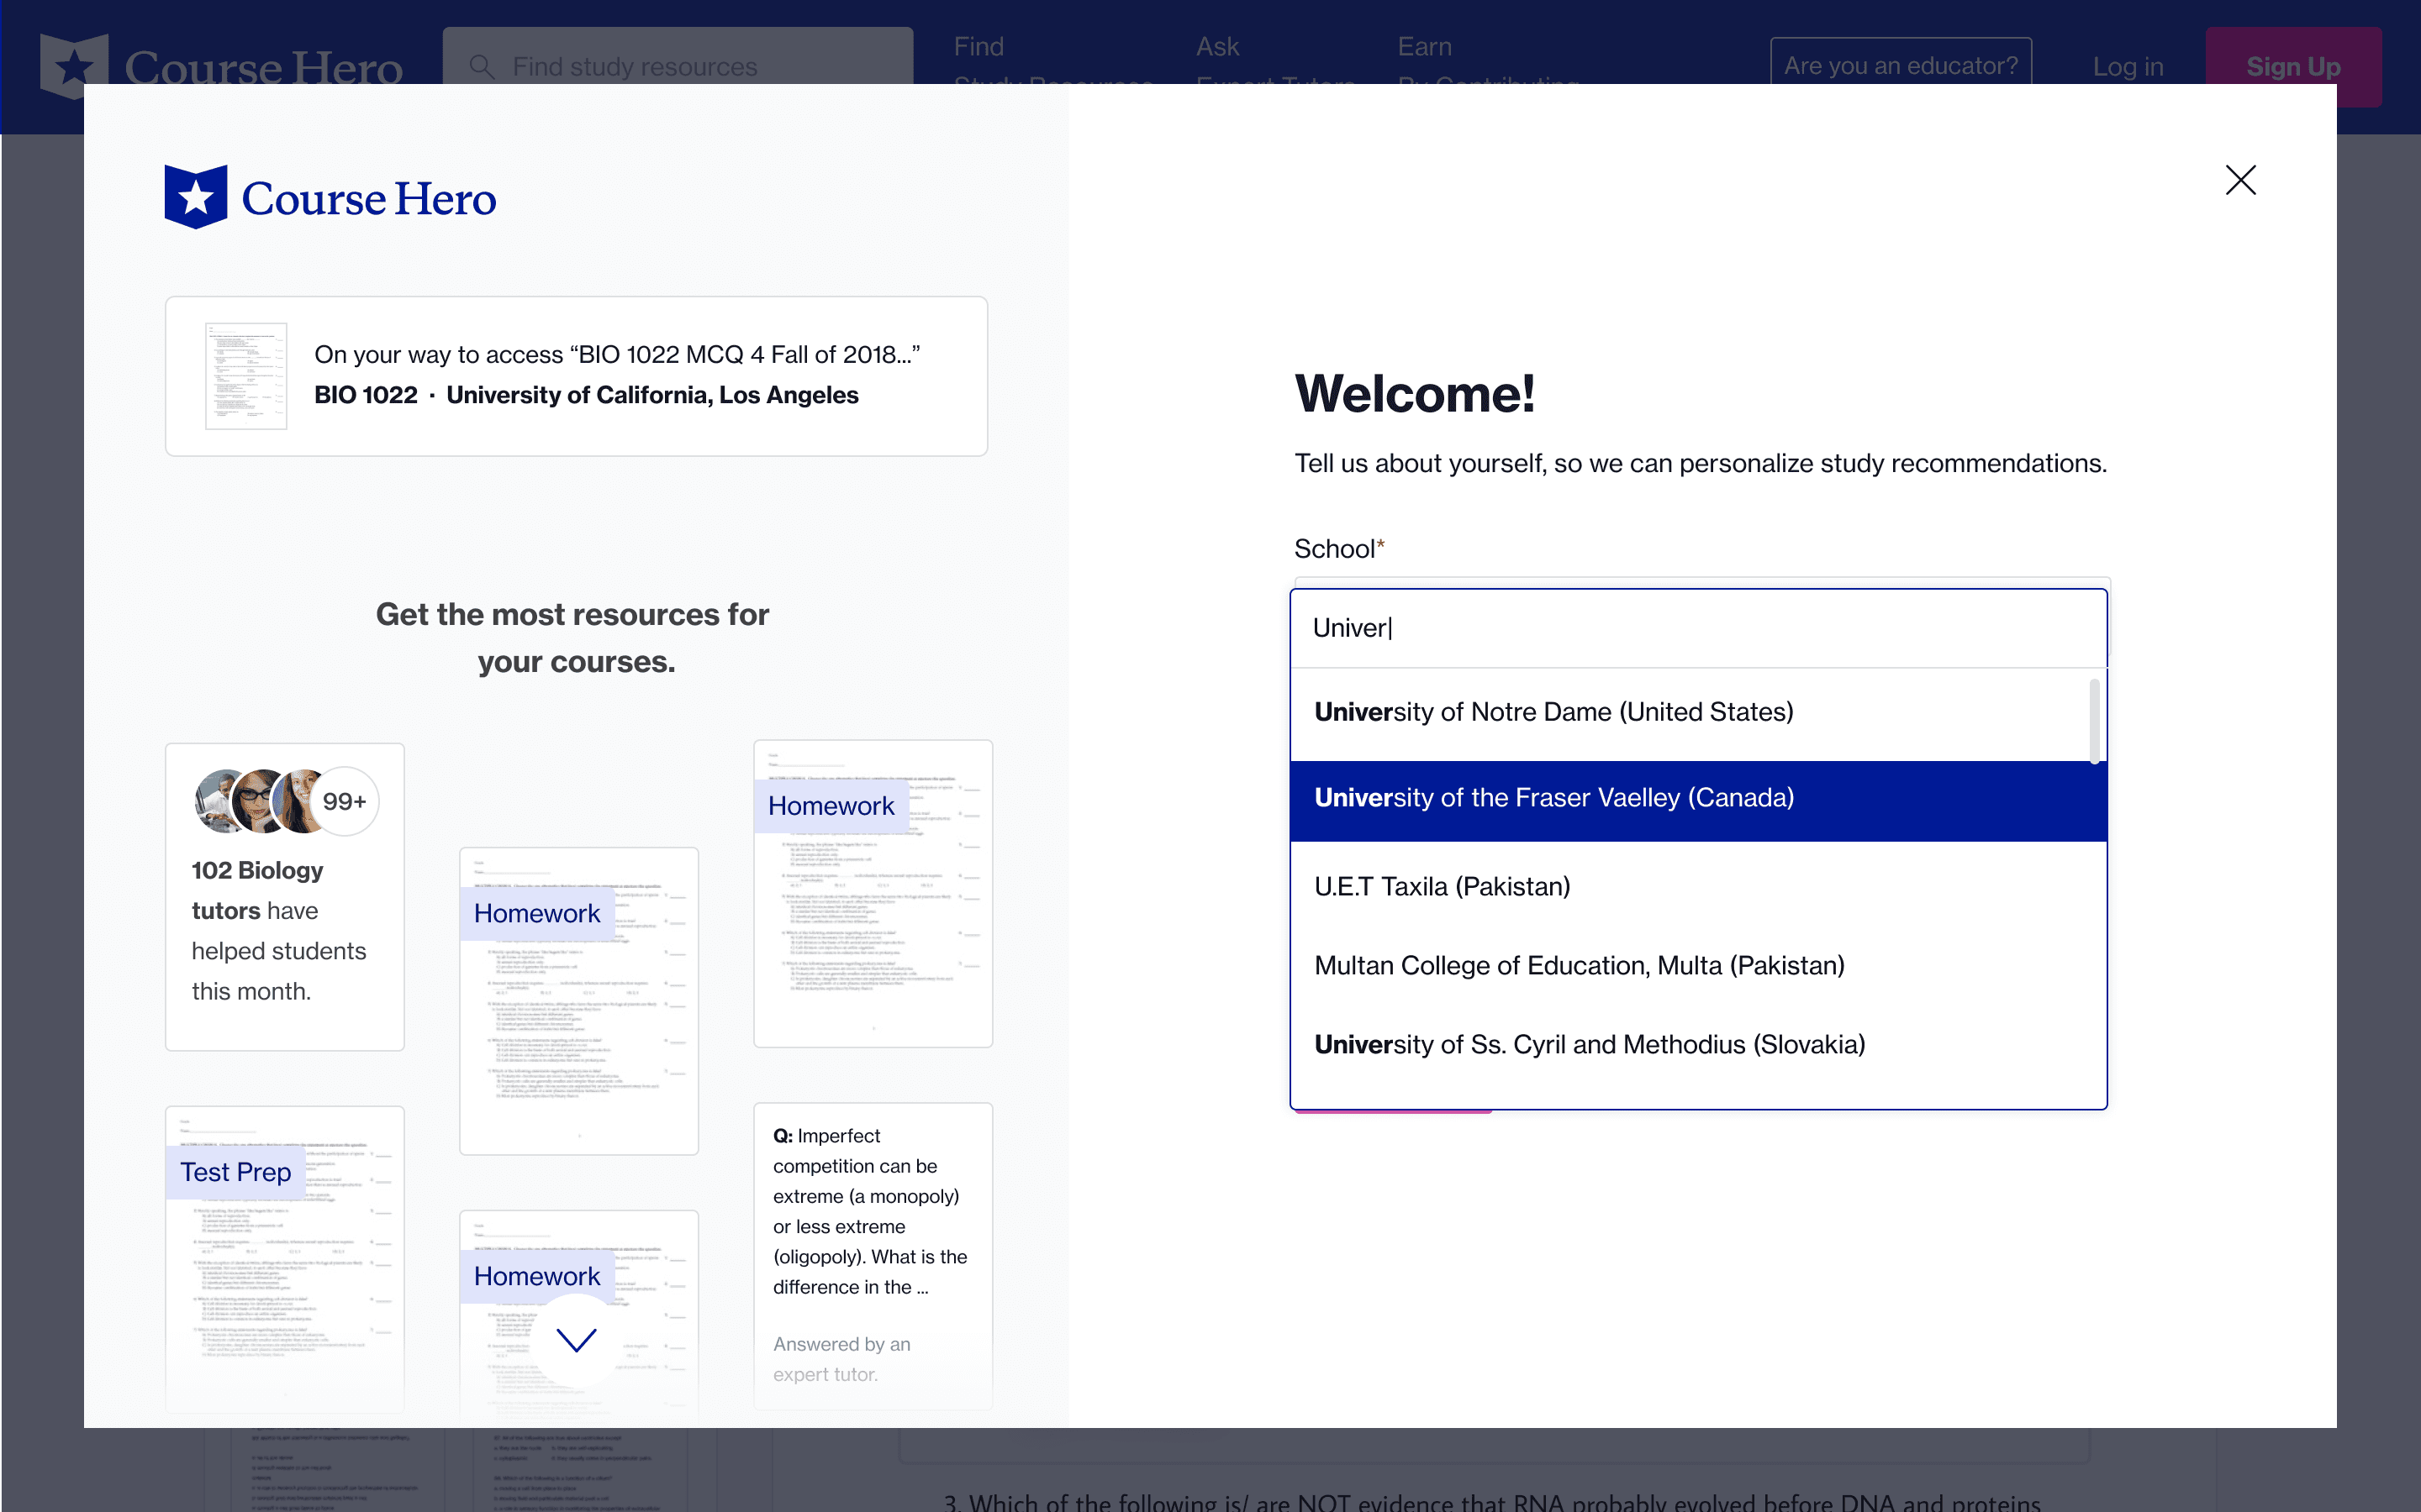The image size is (2421, 1512).
Task: Close the Welcome modal dialog
Action: tap(2240, 180)
